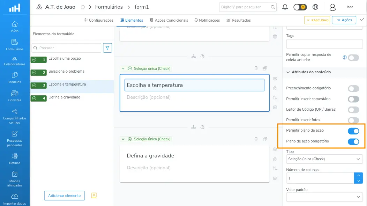Enable Preenchimento obrigatório toggle
This screenshot has width=367, height=206.
(353, 88)
